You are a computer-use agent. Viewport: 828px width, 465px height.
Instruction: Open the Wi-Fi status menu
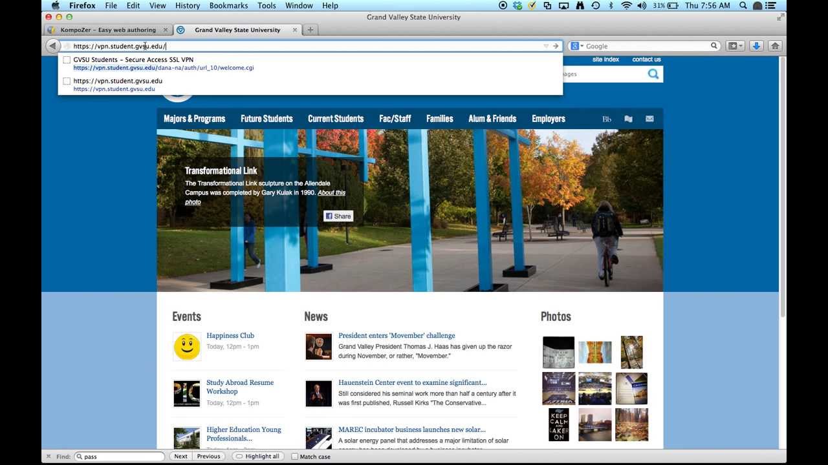626,5
